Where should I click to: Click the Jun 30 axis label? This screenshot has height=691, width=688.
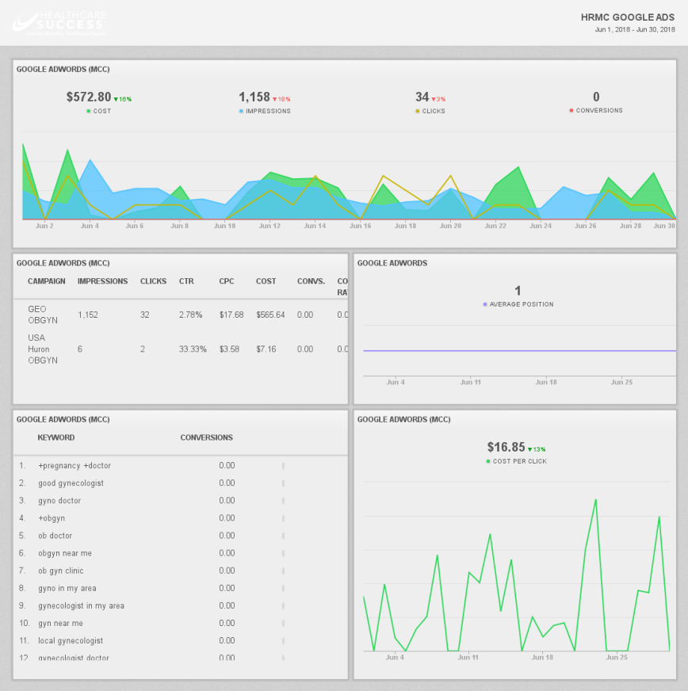pyautogui.click(x=664, y=226)
